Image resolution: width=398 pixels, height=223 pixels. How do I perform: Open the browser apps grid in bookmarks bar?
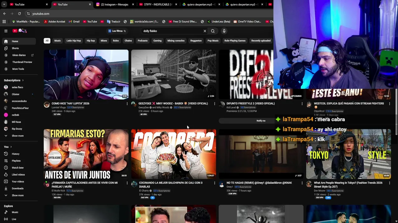click(4, 22)
